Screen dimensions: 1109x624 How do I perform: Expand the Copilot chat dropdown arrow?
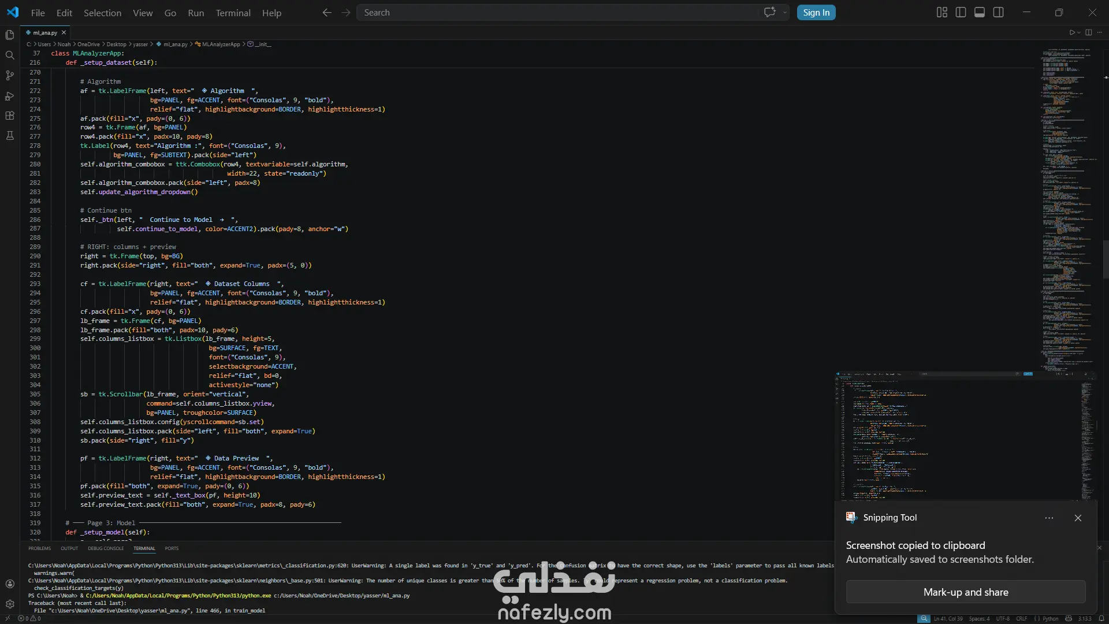pos(784,12)
